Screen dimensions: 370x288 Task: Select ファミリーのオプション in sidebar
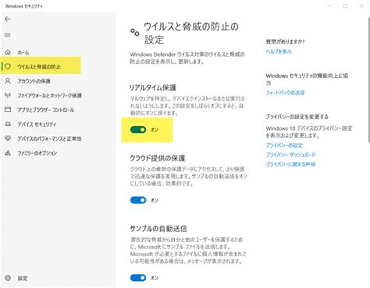click(37, 153)
